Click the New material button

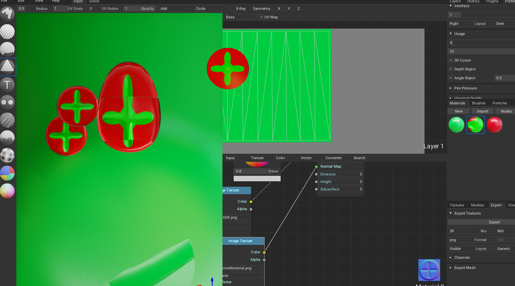coord(459,111)
